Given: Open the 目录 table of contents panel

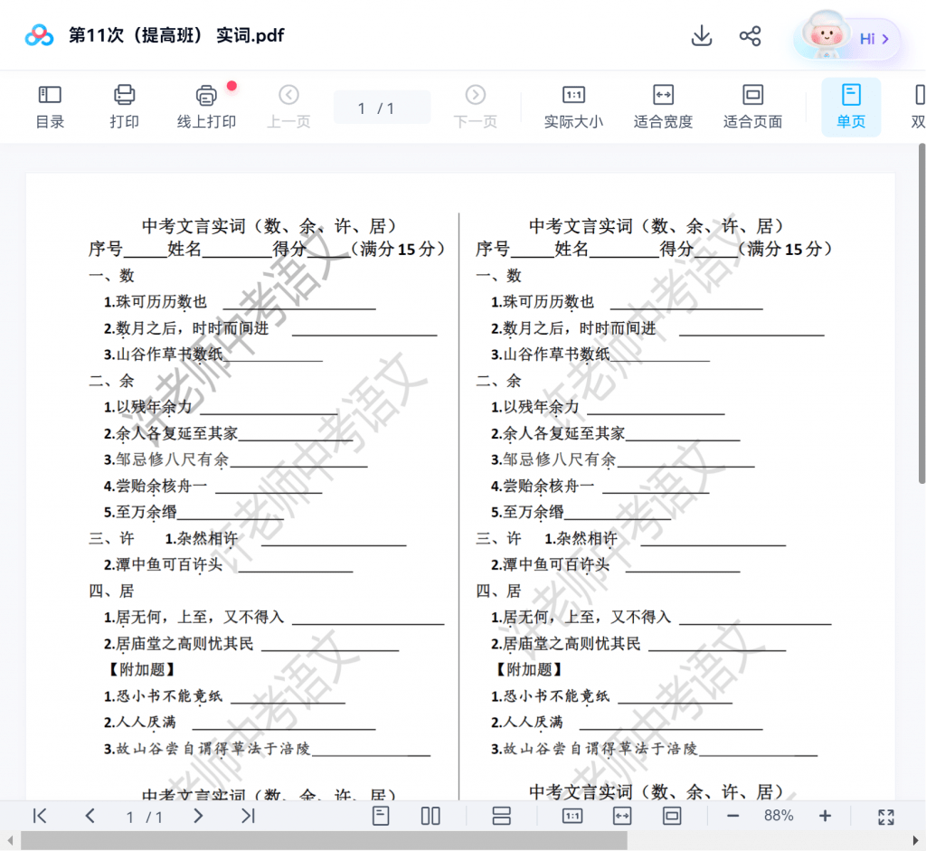Looking at the screenshot, I should click(51, 107).
